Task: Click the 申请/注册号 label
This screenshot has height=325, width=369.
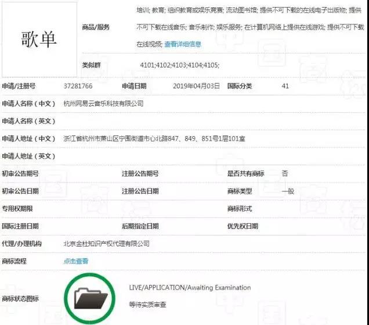Action: point(19,86)
